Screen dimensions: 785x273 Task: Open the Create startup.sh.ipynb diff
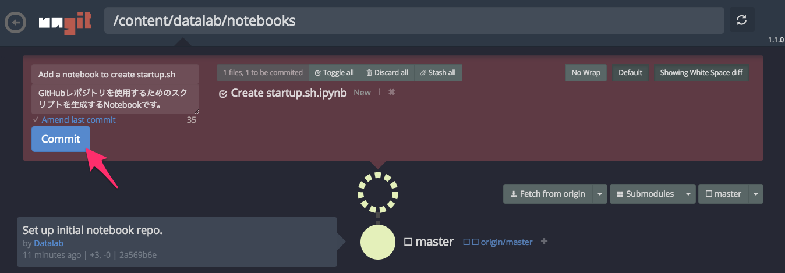289,93
